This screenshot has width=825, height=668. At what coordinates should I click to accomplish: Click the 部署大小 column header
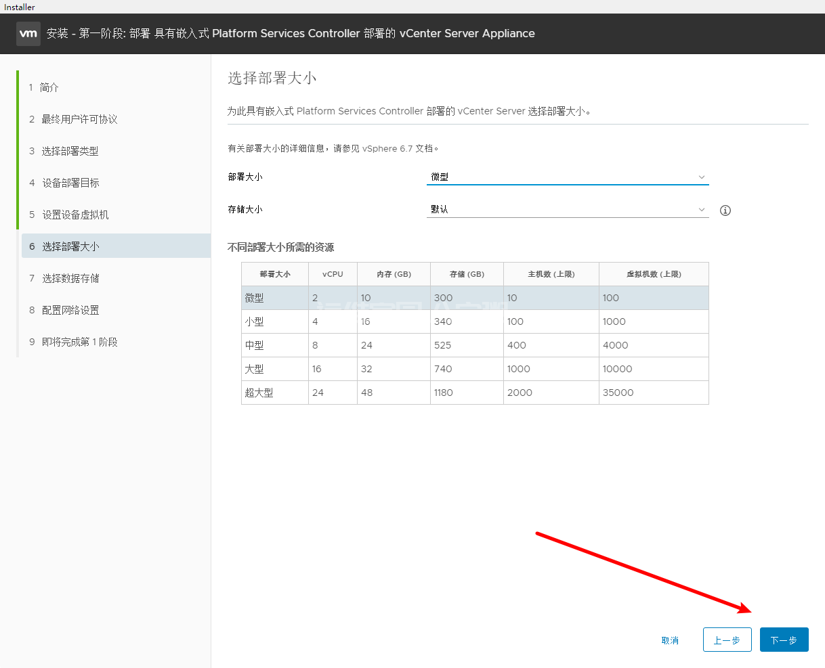tap(275, 274)
